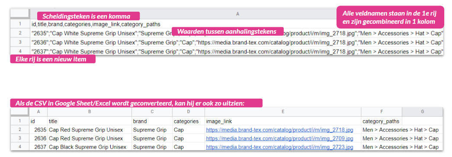452x157 pixels.
Task: Select row 1 header in the converted sheet
Action: (20, 121)
